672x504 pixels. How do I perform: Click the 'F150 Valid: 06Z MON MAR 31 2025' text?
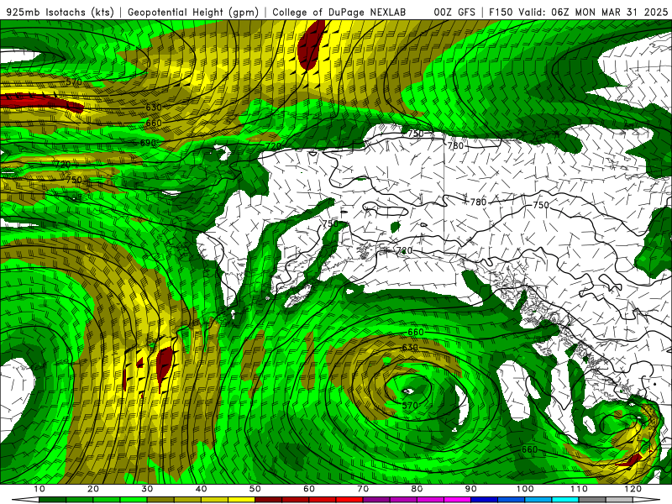(x=578, y=13)
